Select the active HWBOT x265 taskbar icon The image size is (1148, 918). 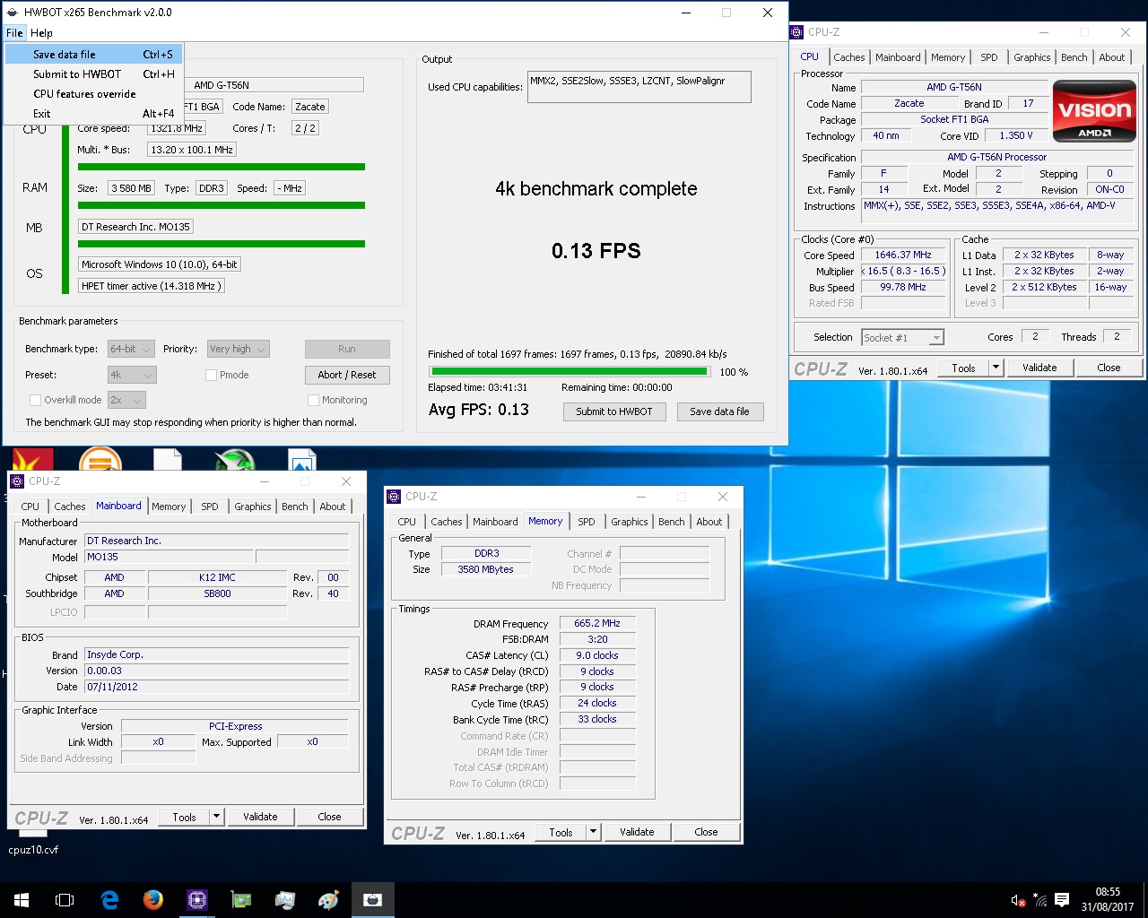point(373,900)
